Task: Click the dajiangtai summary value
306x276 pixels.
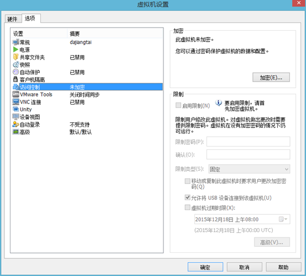Action: (81, 42)
